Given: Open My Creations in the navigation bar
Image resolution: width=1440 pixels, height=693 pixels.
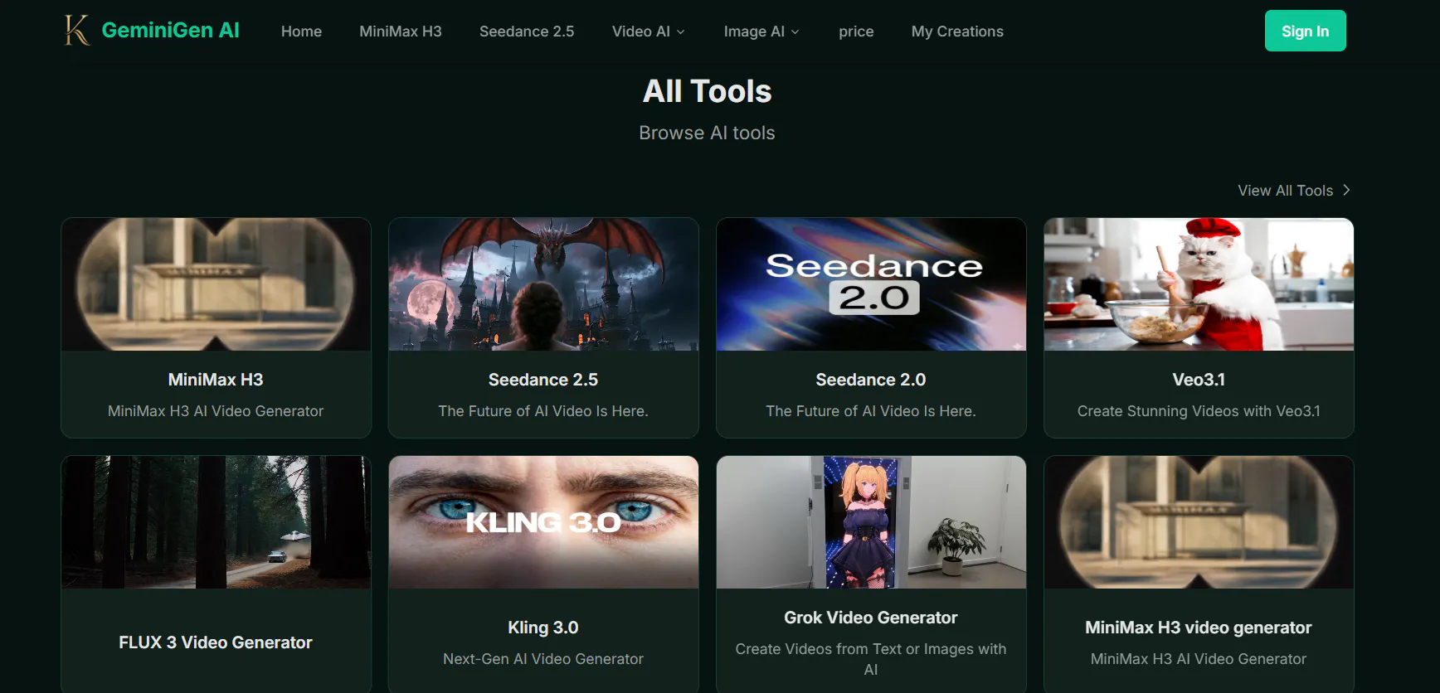Looking at the screenshot, I should [957, 31].
